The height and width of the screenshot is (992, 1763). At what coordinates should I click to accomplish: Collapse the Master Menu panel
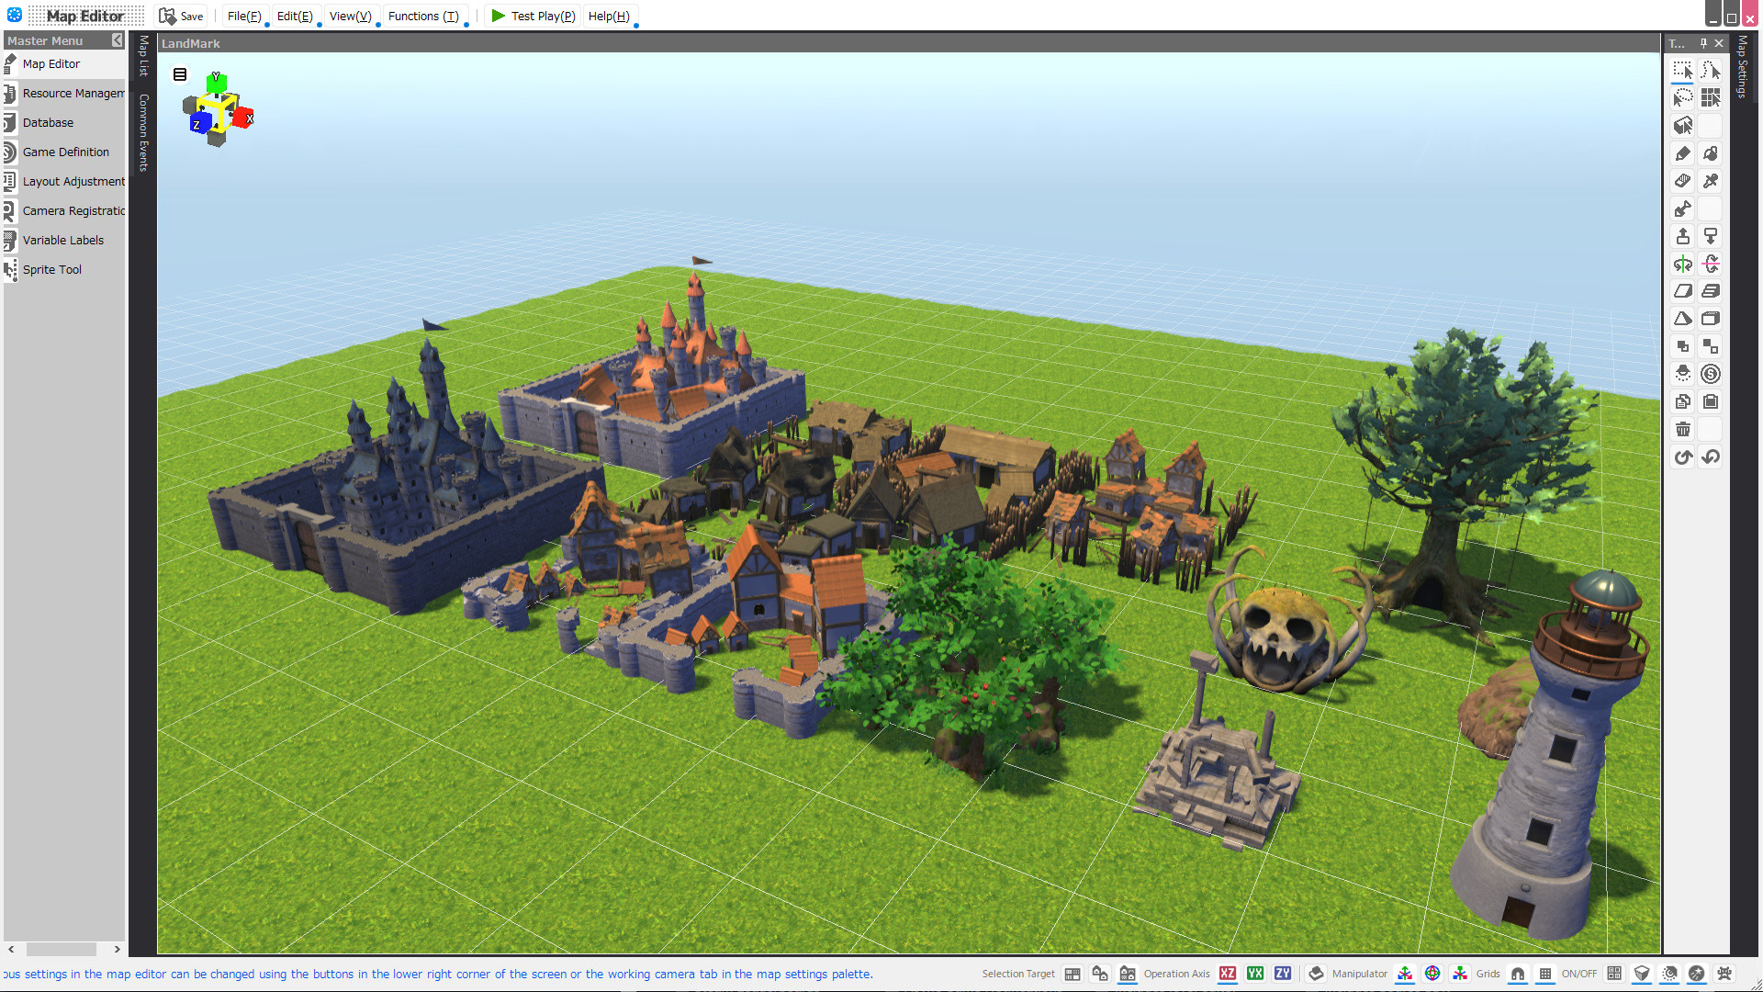[x=117, y=40]
